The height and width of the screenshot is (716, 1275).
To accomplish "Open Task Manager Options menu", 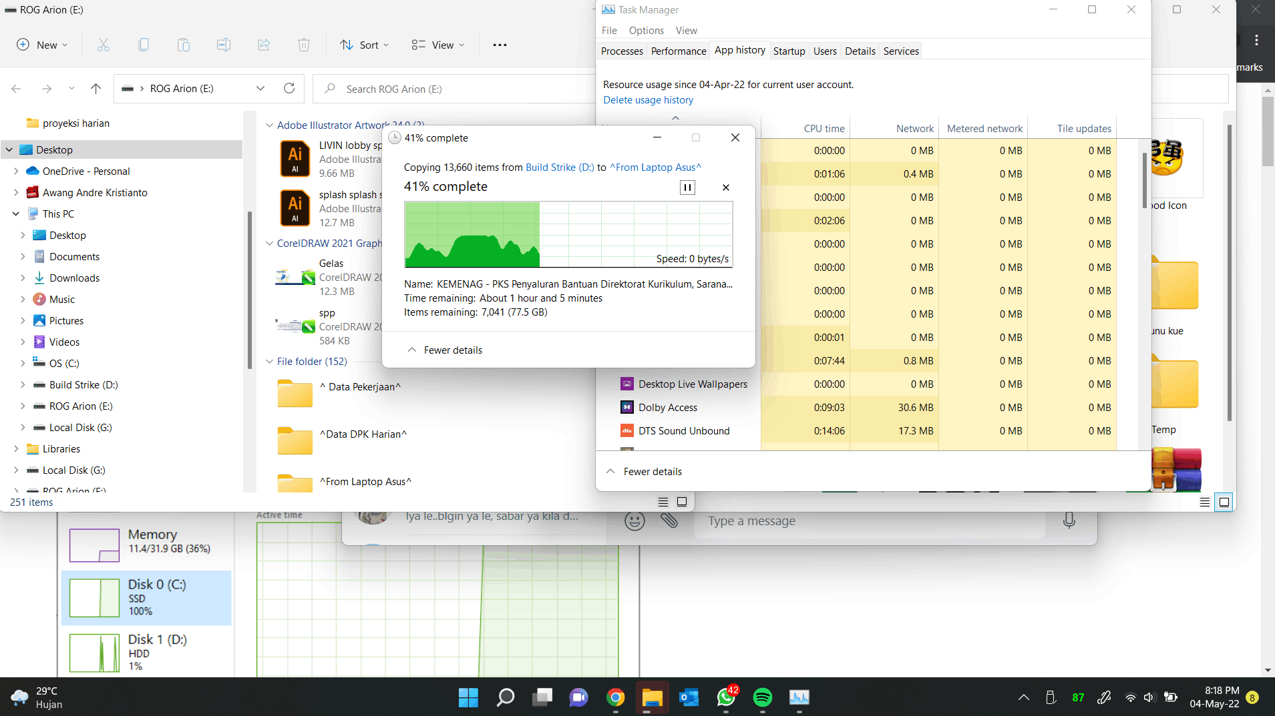I will (x=647, y=31).
